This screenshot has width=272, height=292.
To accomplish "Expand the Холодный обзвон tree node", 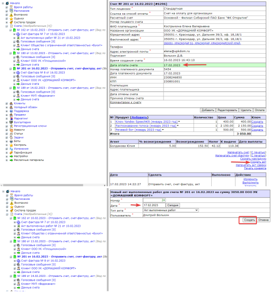I will click(7, 107).
